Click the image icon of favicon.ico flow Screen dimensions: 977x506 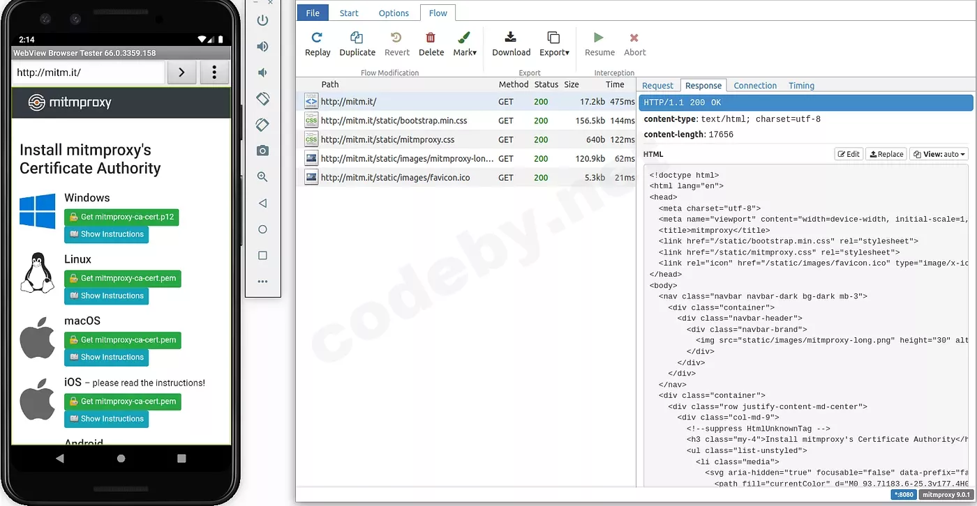[x=311, y=178]
